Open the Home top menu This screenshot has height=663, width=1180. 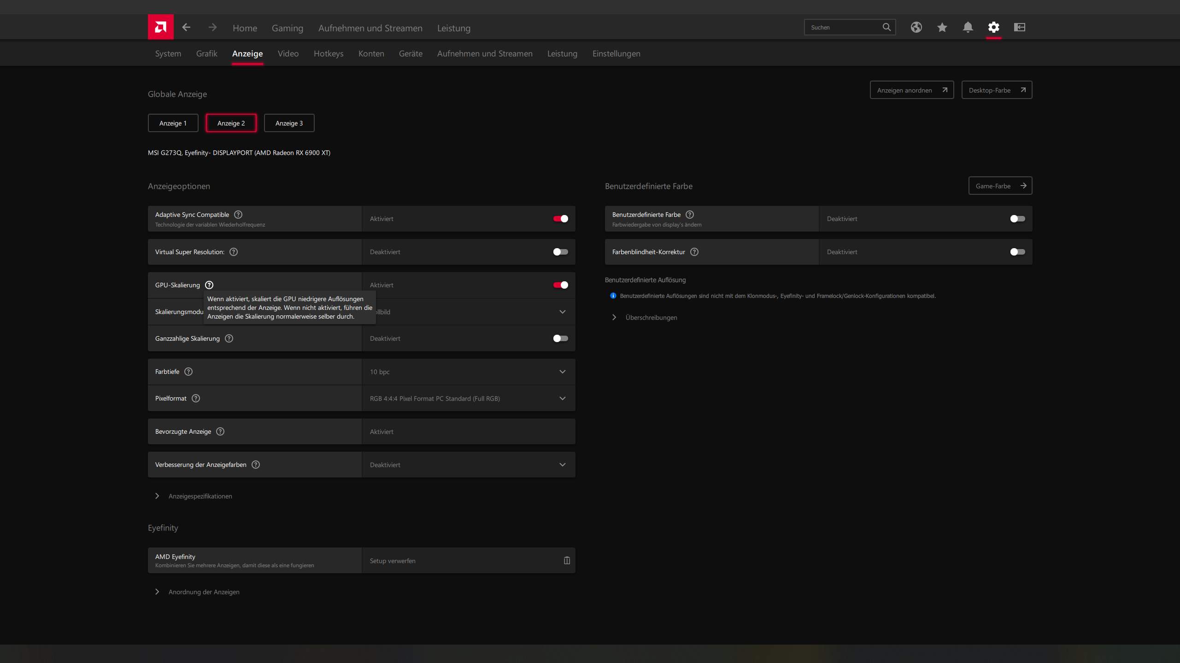tap(245, 28)
